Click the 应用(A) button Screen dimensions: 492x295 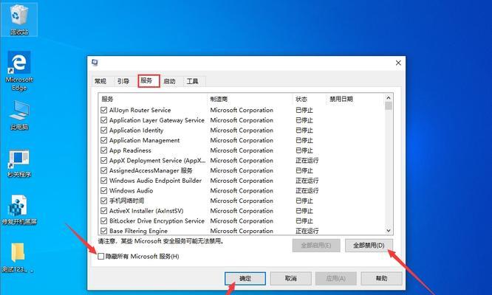pyautogui.click(x=335, y=278)
